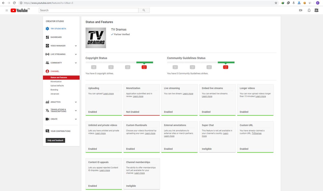Click the TV Dramas channel thumbnail
Image resolution: width=323 pixels, height=191 pixels.
pos(96,38)
